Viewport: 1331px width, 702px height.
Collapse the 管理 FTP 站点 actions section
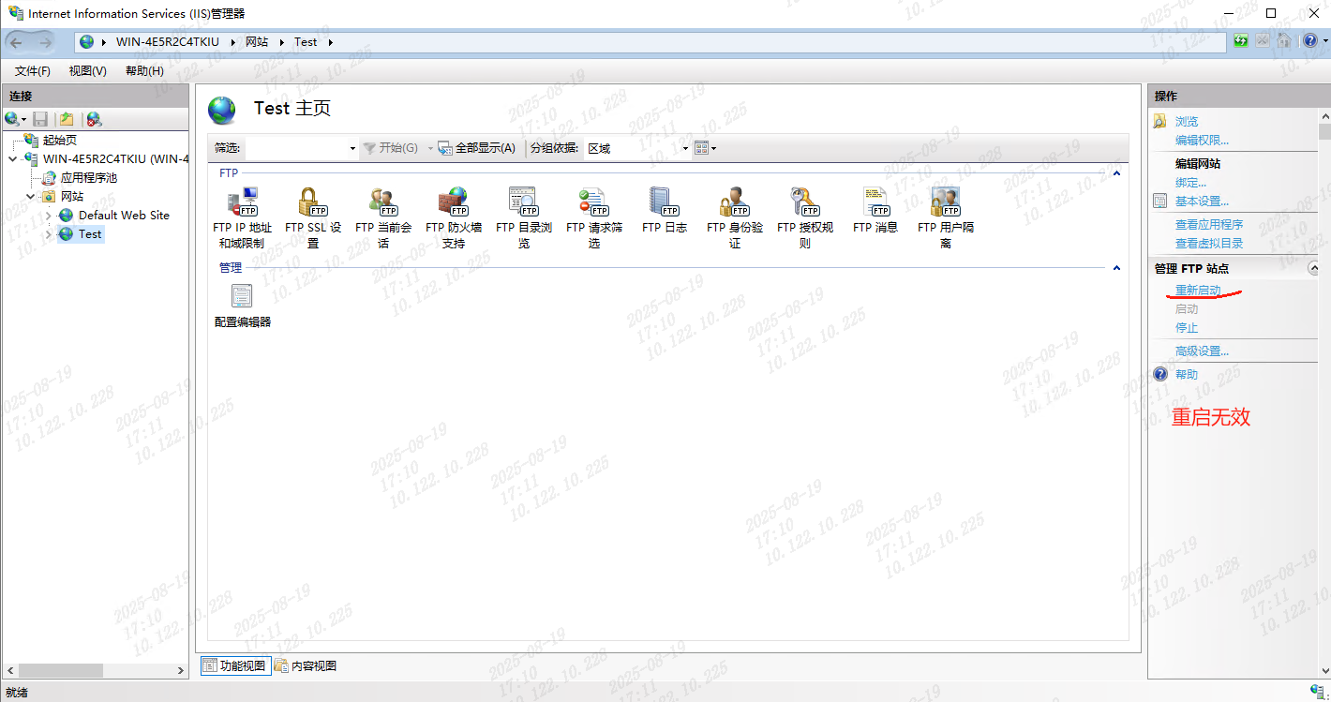1312,268
